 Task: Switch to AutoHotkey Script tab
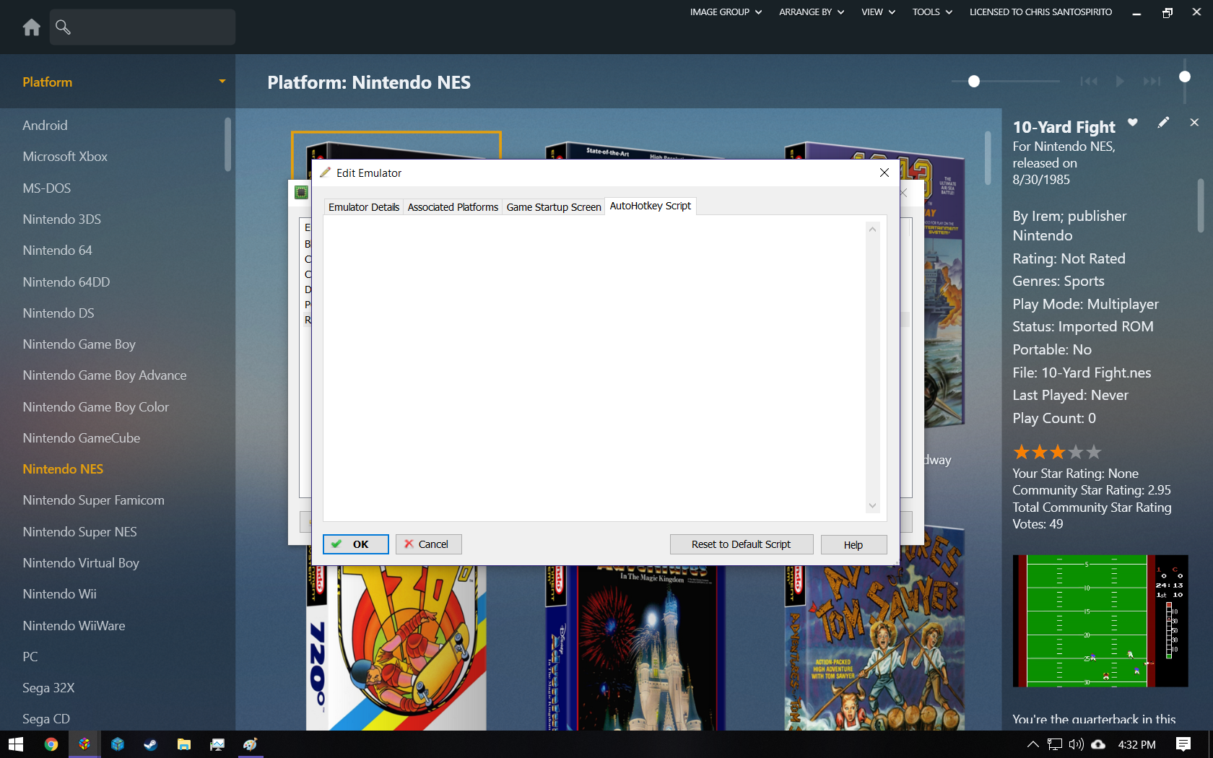pos(651,206)
